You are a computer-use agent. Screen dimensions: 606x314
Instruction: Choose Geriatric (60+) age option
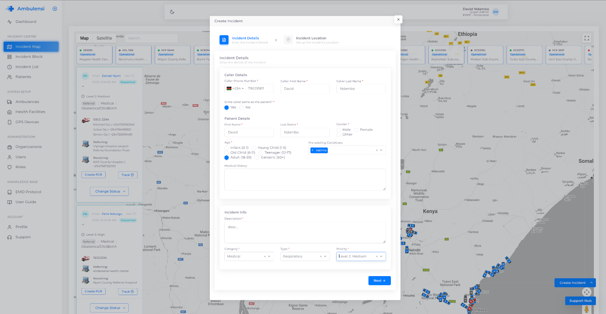click(x=257, y=158)
